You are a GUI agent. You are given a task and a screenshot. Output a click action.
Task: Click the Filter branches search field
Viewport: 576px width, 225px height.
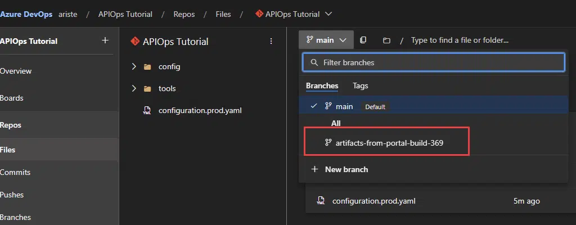[433, 62]
